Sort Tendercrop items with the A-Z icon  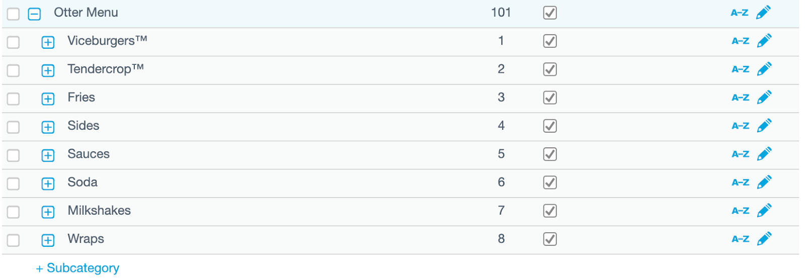pyautogui.click(x=740, y=69)
